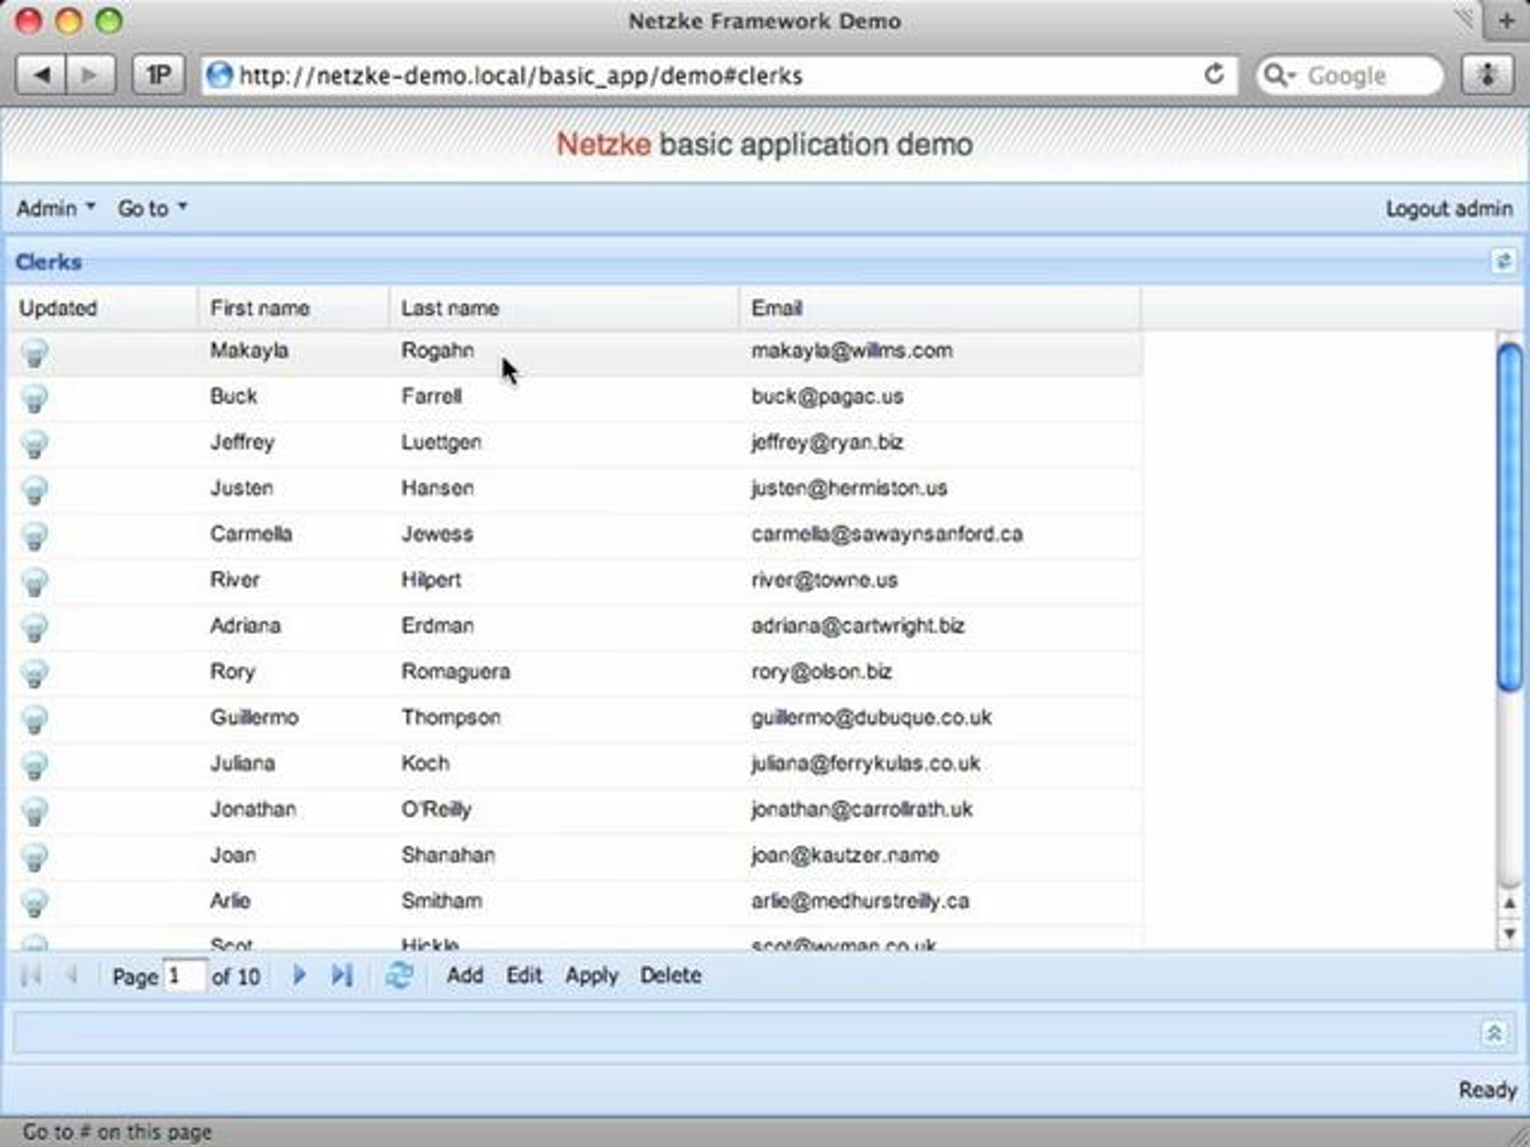Click the refresh tool in the Clerks panel header
Image resolution: width=1530 pixels, height=1147 pixels.
[x=1503, y=261]
